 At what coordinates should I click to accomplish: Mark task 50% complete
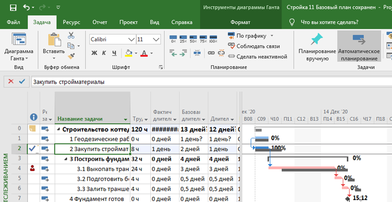click(x=193, y=39)
